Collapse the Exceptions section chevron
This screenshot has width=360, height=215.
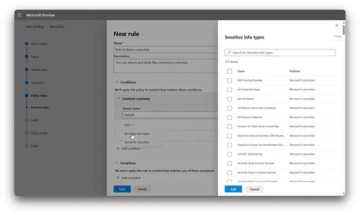coord(117,163)
